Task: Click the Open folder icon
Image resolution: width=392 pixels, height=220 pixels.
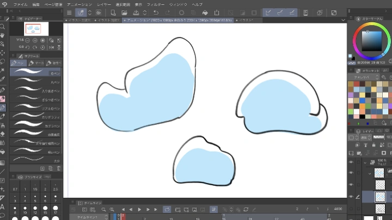Action: 124,12
